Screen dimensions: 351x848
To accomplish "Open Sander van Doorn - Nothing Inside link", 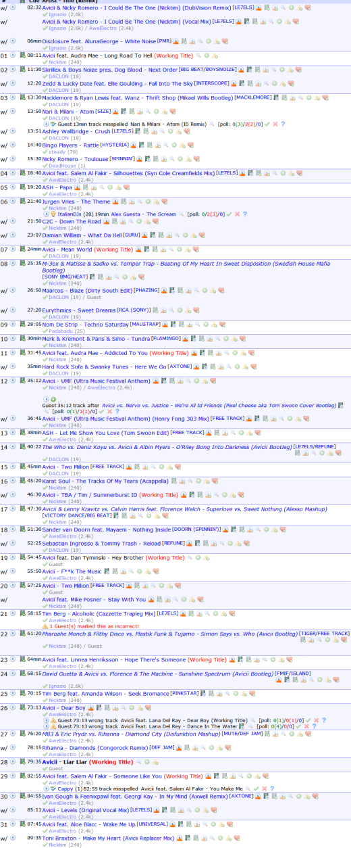I will tap(107, 529).
